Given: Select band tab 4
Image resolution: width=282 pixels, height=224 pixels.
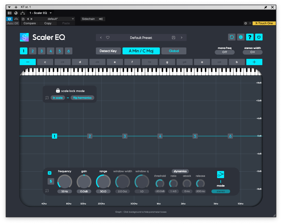Looking at the screenshot, I should coord(51,51).
